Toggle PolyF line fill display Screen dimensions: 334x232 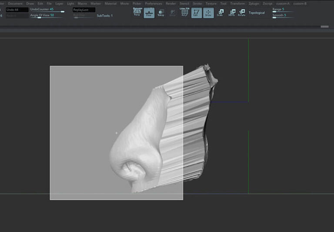[x=184, y=12]
